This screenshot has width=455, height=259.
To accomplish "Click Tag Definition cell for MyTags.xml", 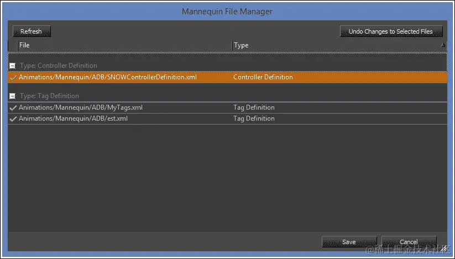I will point(254,107).
